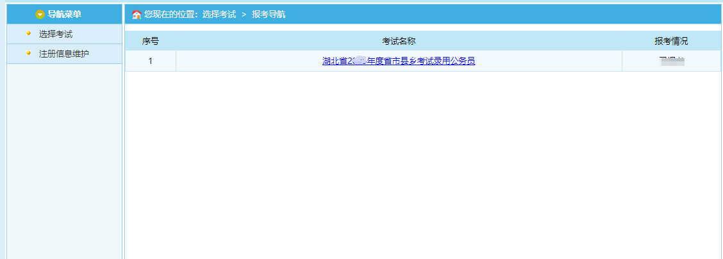Click the blurred 报考情况 status in row 1
Viewport: 723px width, 259px height.
point(671,61)
